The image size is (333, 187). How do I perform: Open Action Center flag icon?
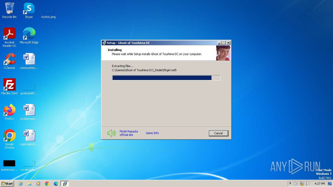(308, 184)
